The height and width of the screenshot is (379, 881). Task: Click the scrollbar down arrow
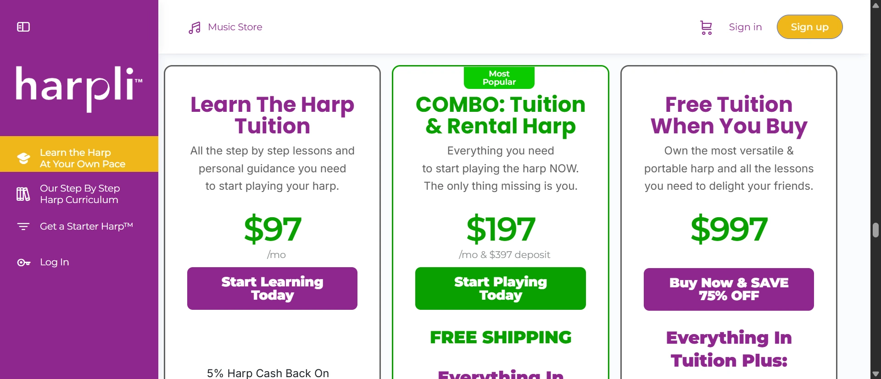click(875, 374)
